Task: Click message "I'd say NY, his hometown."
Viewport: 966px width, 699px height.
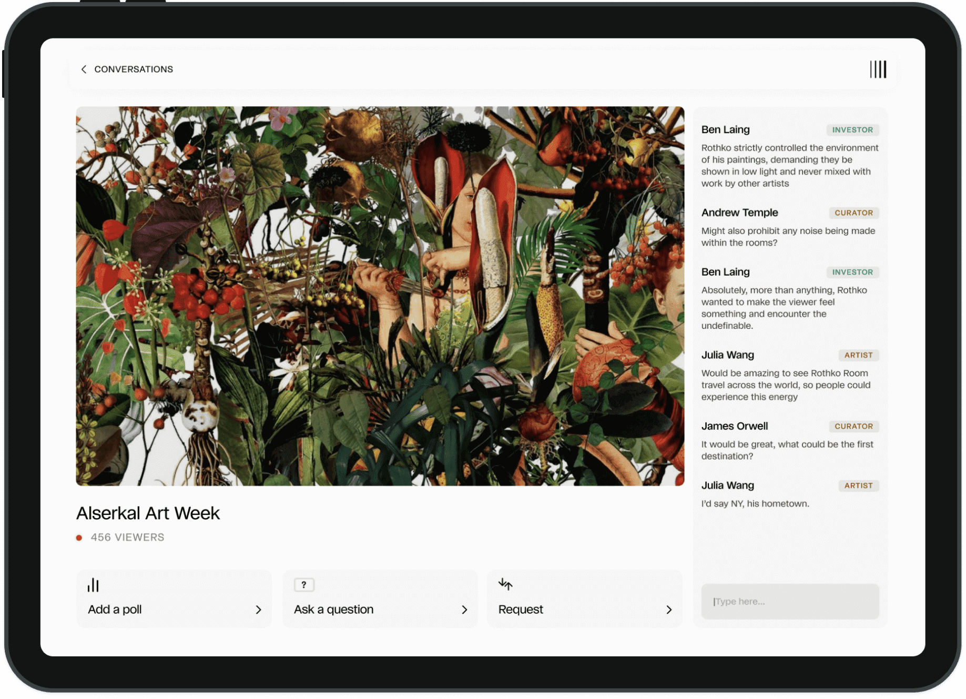Action: [755, 504]
